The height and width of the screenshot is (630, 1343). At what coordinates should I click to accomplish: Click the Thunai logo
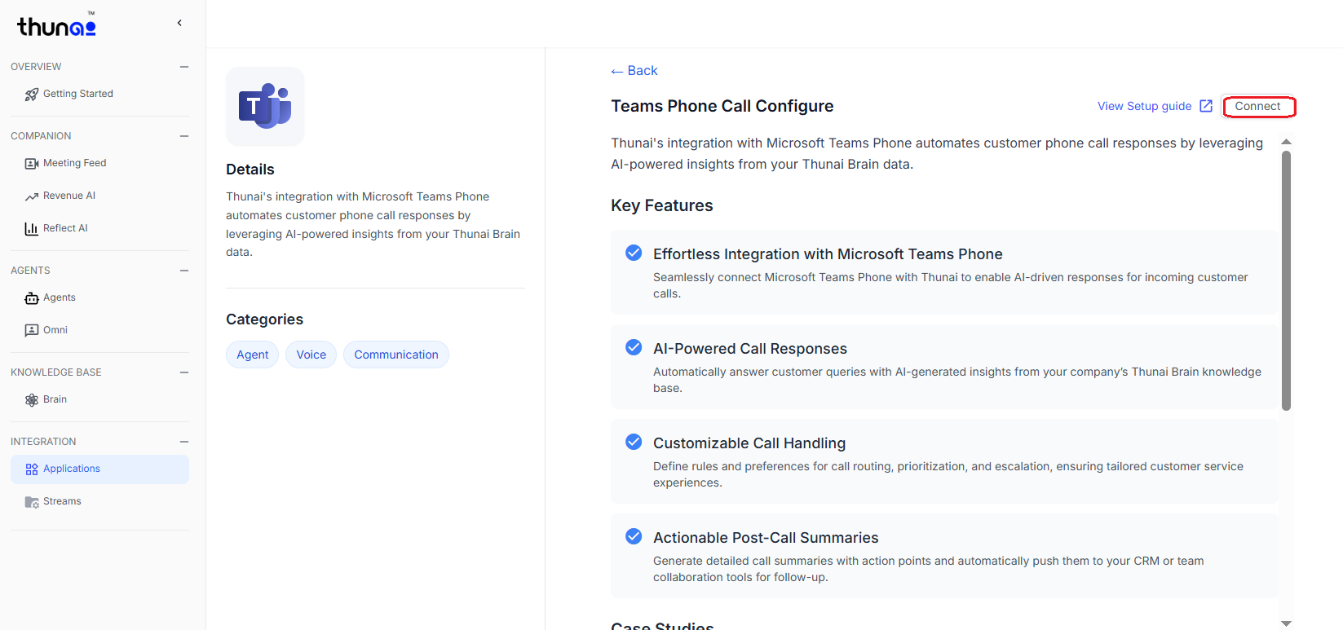56,26
